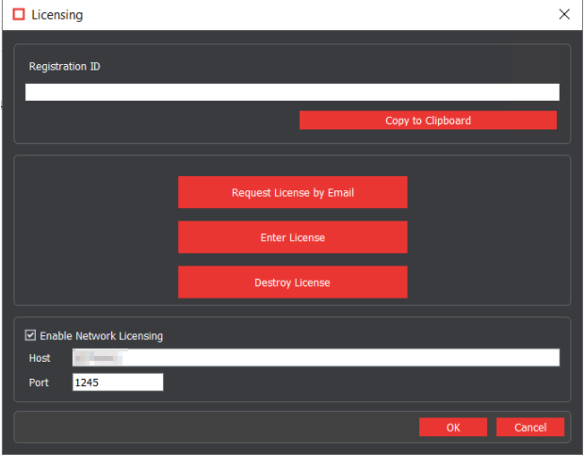
Task: Confirm the dialog with OK
Action: coord(453,428)
